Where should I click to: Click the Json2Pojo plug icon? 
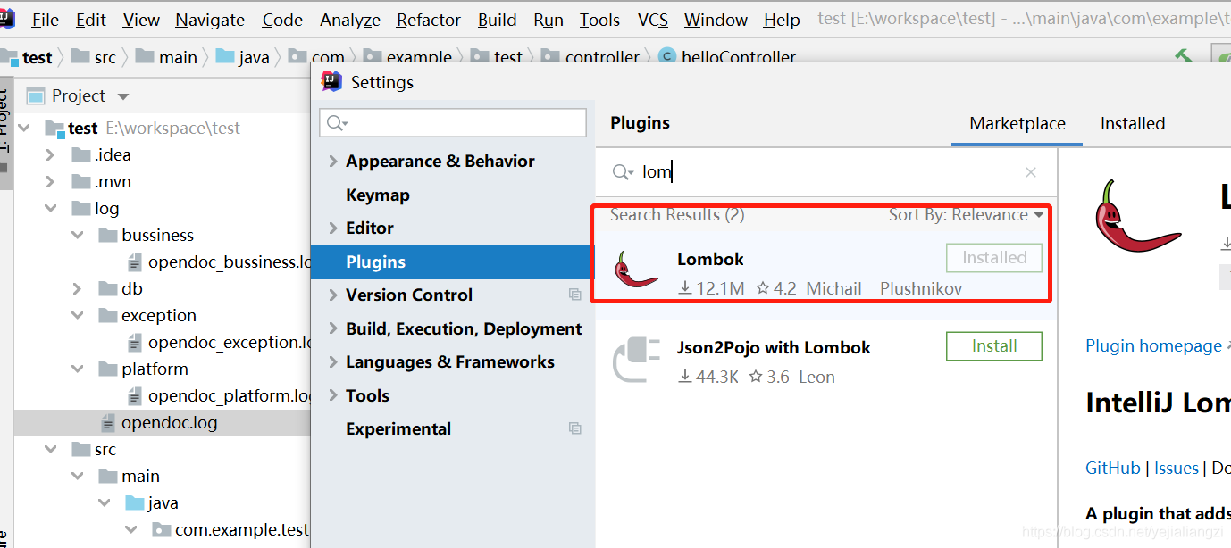(636, 360)
